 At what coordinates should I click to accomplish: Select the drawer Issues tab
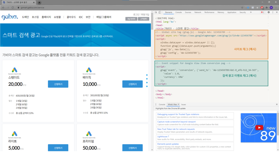(x=183, y=104)
